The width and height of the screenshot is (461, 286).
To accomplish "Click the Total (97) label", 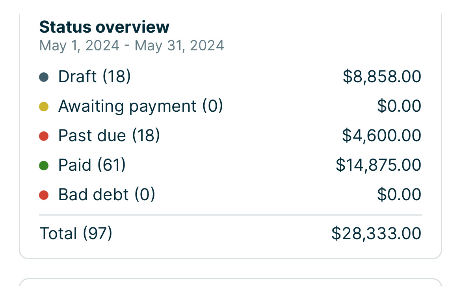I will [76, 233].
